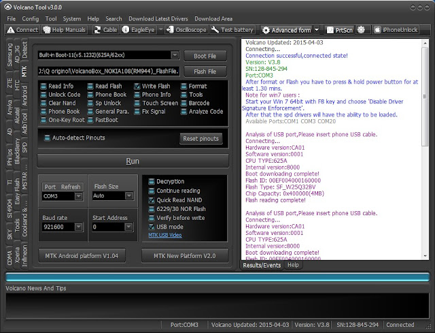Screen dimensions: 435x333
Task: Expand the Start Address dropdown
Action: pyautogui.click(x=128, y=227)
